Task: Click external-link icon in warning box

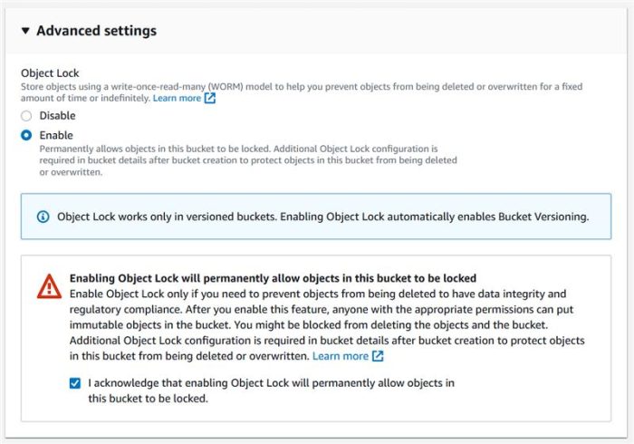Action: 378,356
